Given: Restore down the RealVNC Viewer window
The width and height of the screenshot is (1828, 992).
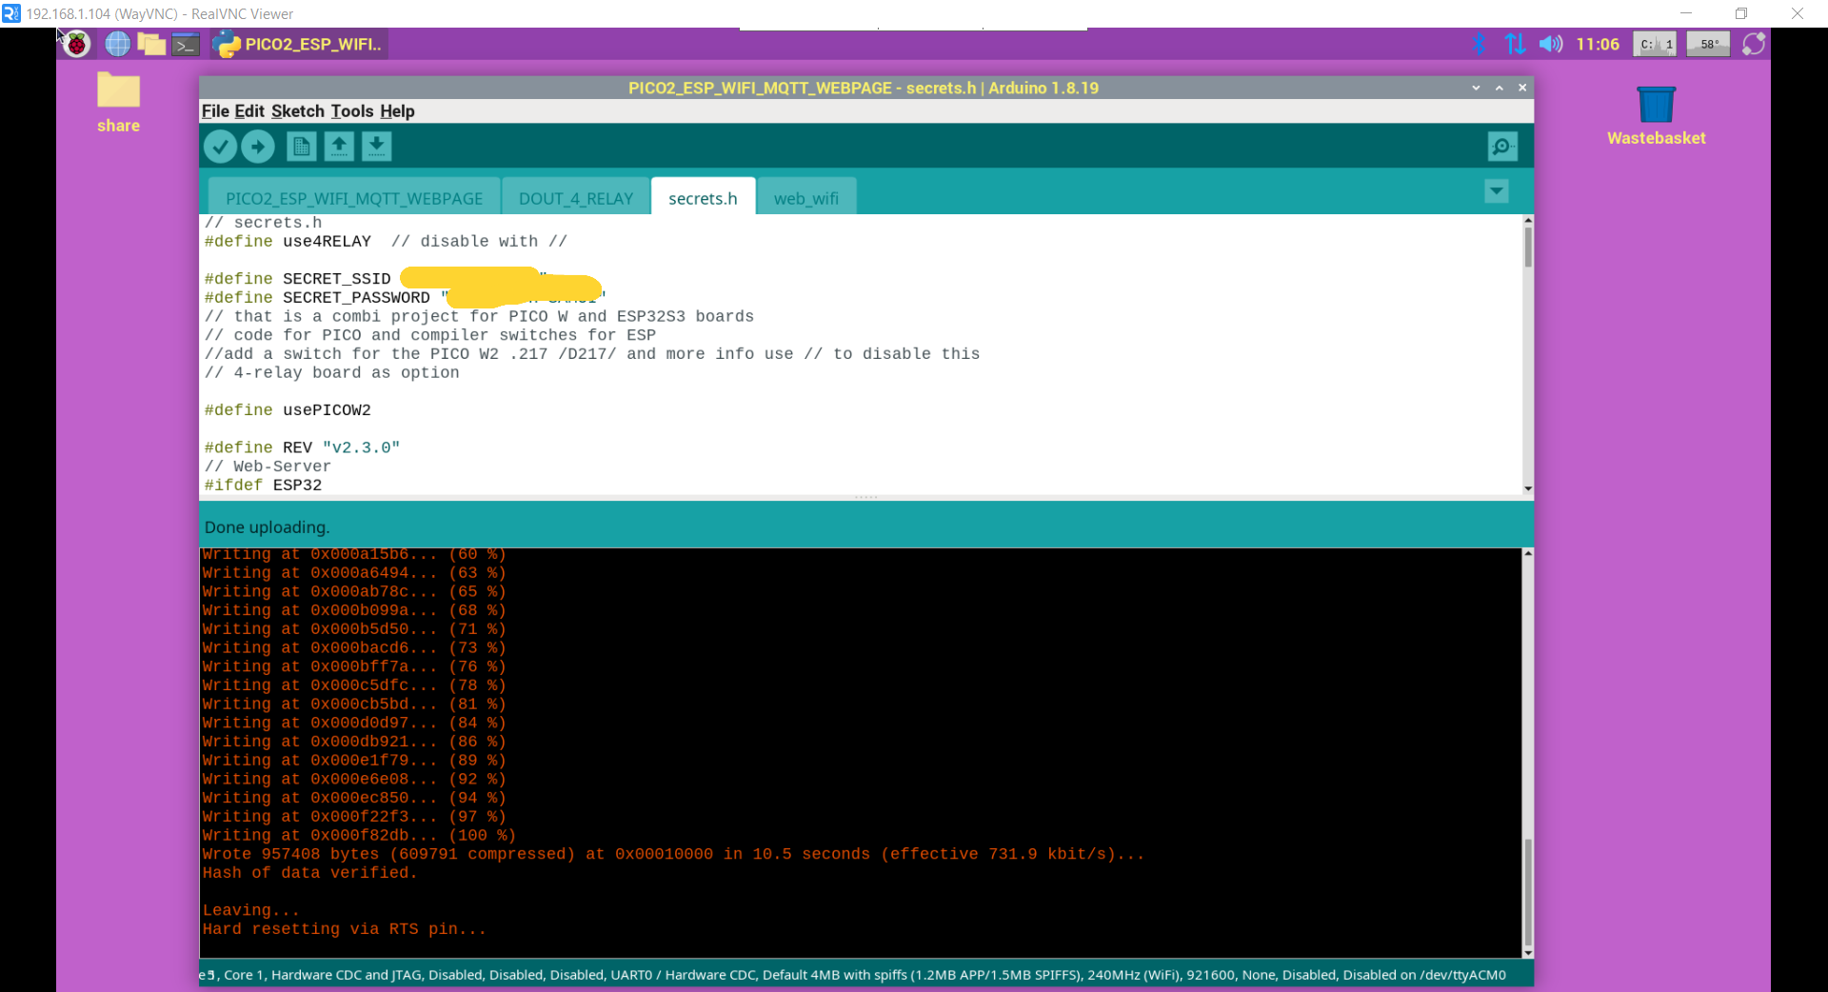Looking at the screenshot, I should coord(1741,13).
